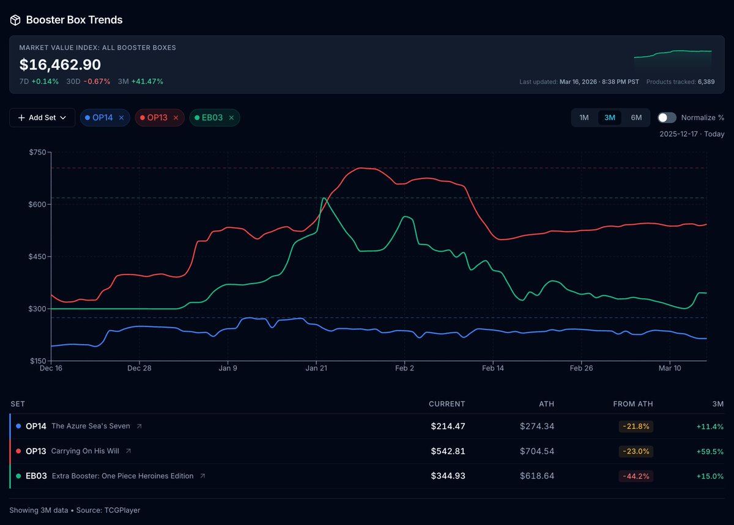Click the OP14 ATH value $274.34
The width and height of the screenshot is (734, 525).
click(537, 427)
